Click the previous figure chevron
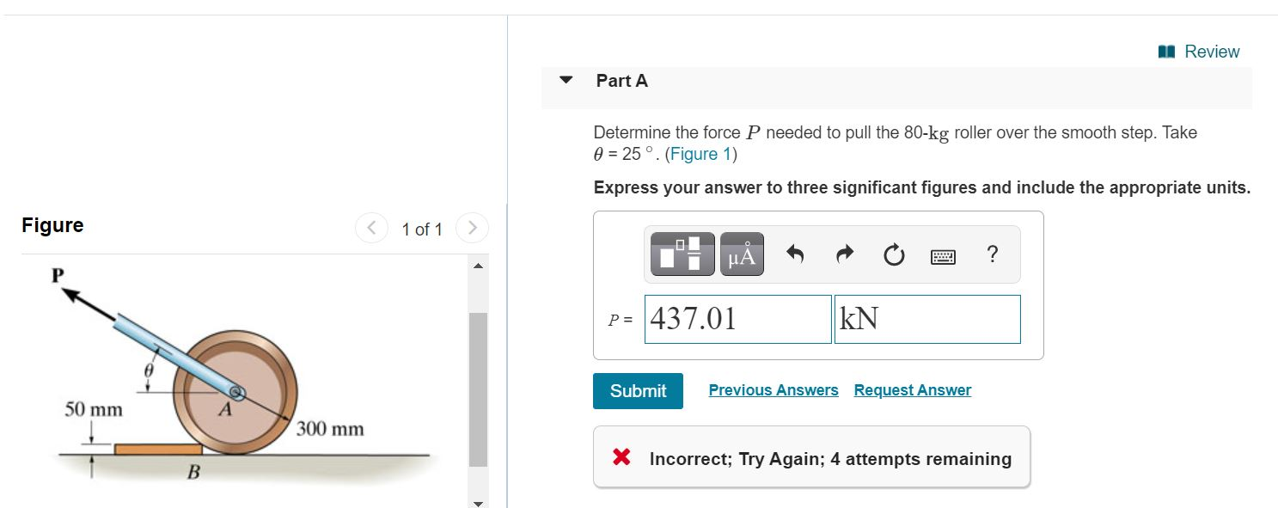Viewport: 1278px width, 508px height. coord(371,229)
